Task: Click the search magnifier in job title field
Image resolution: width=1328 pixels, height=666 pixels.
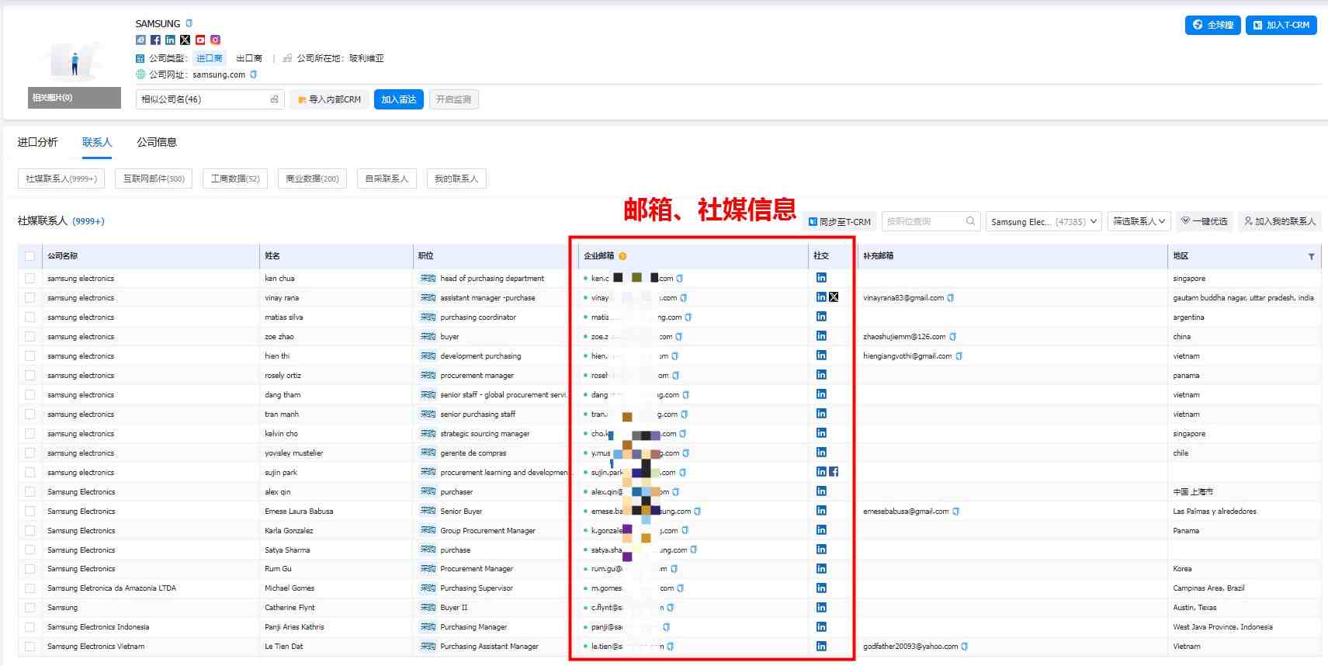Action: pos(970,221)
